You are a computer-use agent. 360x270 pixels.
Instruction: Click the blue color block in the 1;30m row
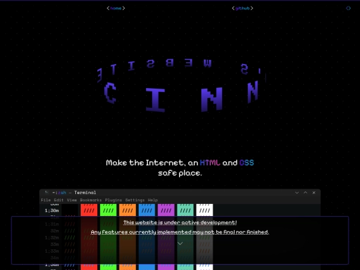tap(147, 210)
